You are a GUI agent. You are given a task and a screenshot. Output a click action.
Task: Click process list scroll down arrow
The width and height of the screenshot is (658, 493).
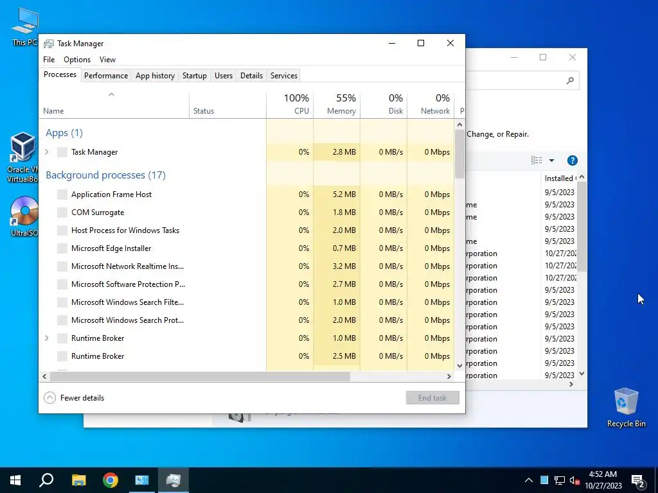pos(459,365)
